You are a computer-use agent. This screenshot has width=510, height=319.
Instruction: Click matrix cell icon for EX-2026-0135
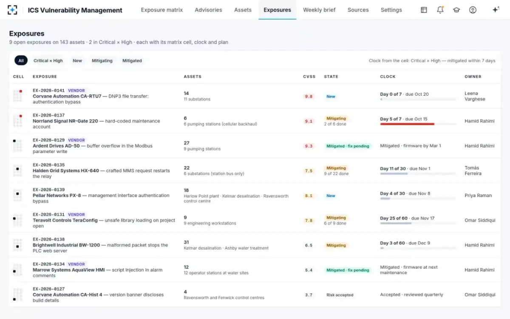pyautogui.click(x=17, y=171)
